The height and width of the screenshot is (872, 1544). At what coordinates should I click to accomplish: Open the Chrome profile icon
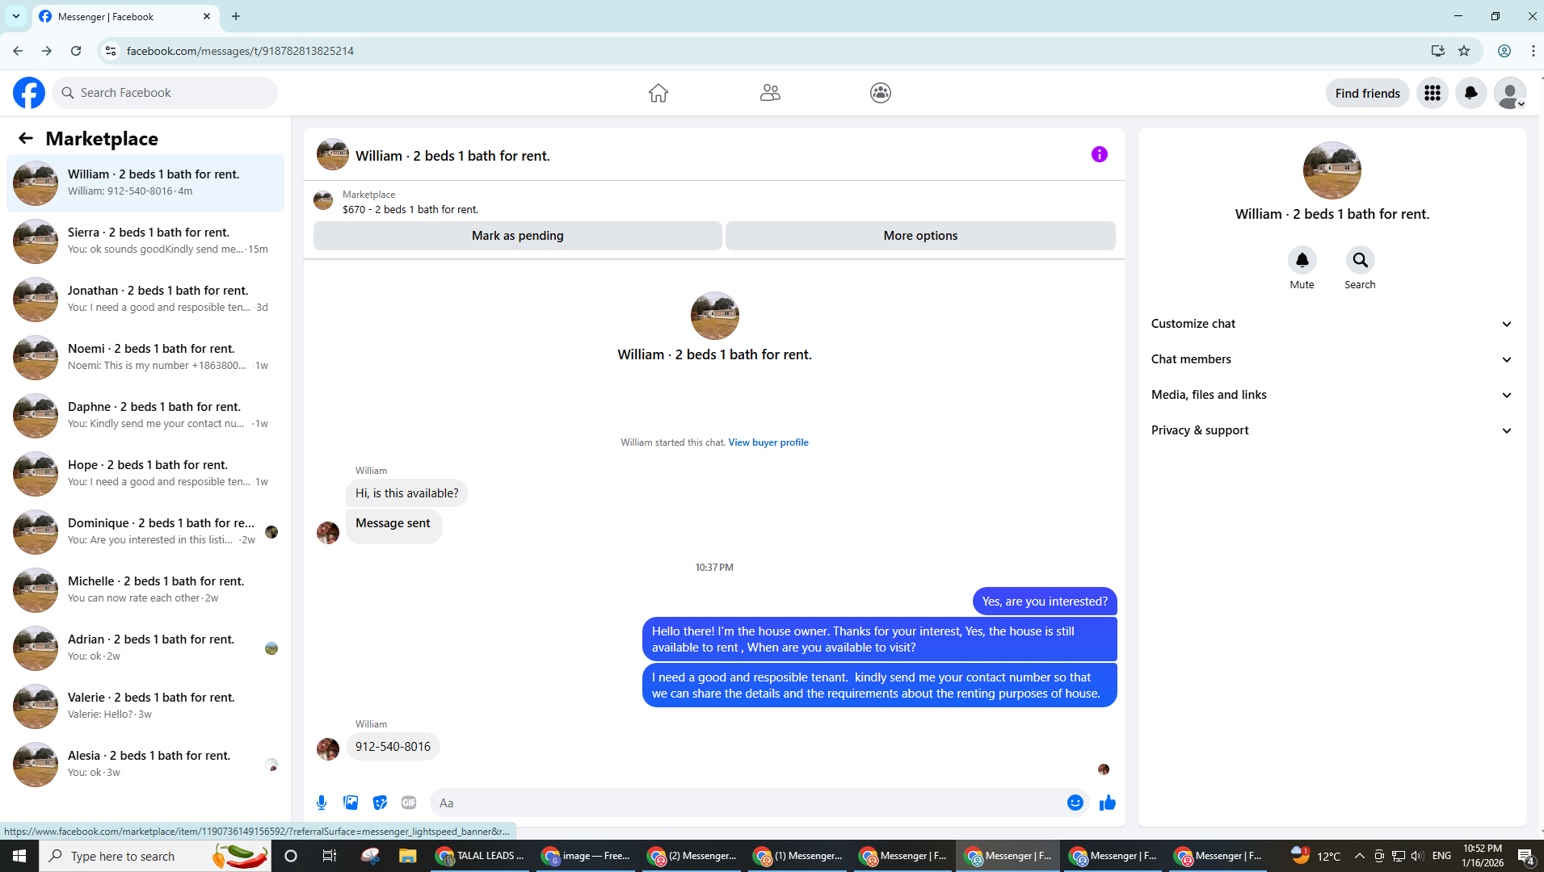[x=1504, y=51]
